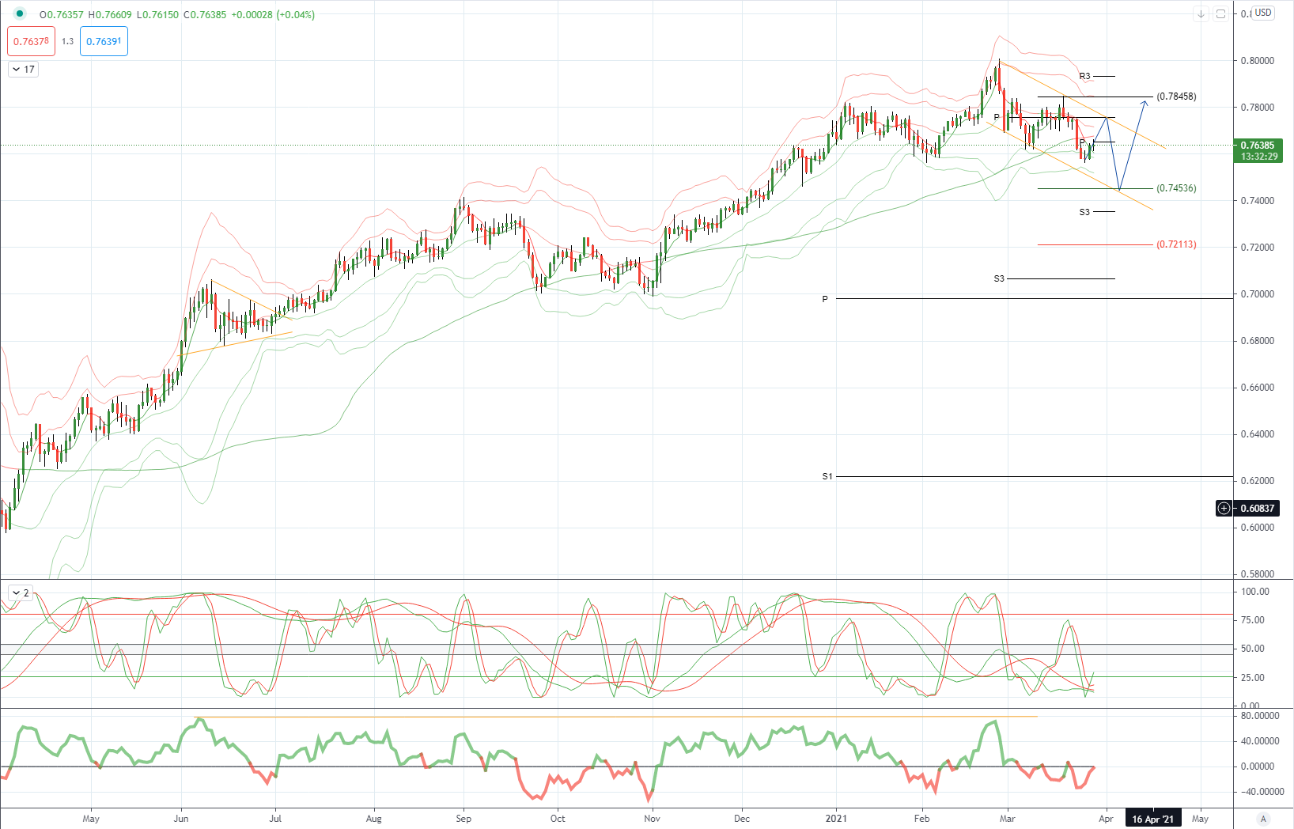Click the plus icon at 0.60837
This screenshot has width=1294, height=829.
click(1224, 508)
